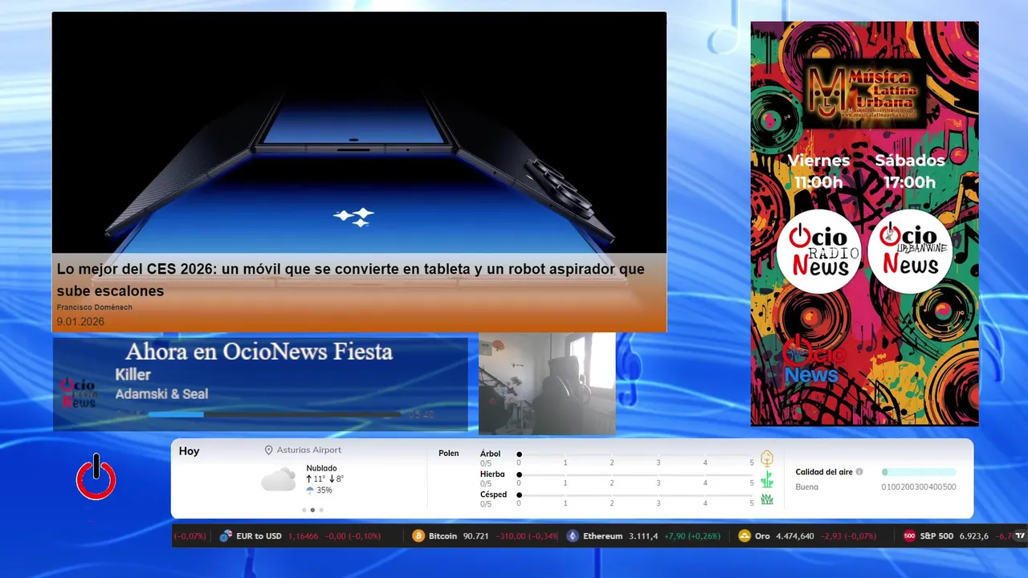Click the Polen section label

[449, 454]
